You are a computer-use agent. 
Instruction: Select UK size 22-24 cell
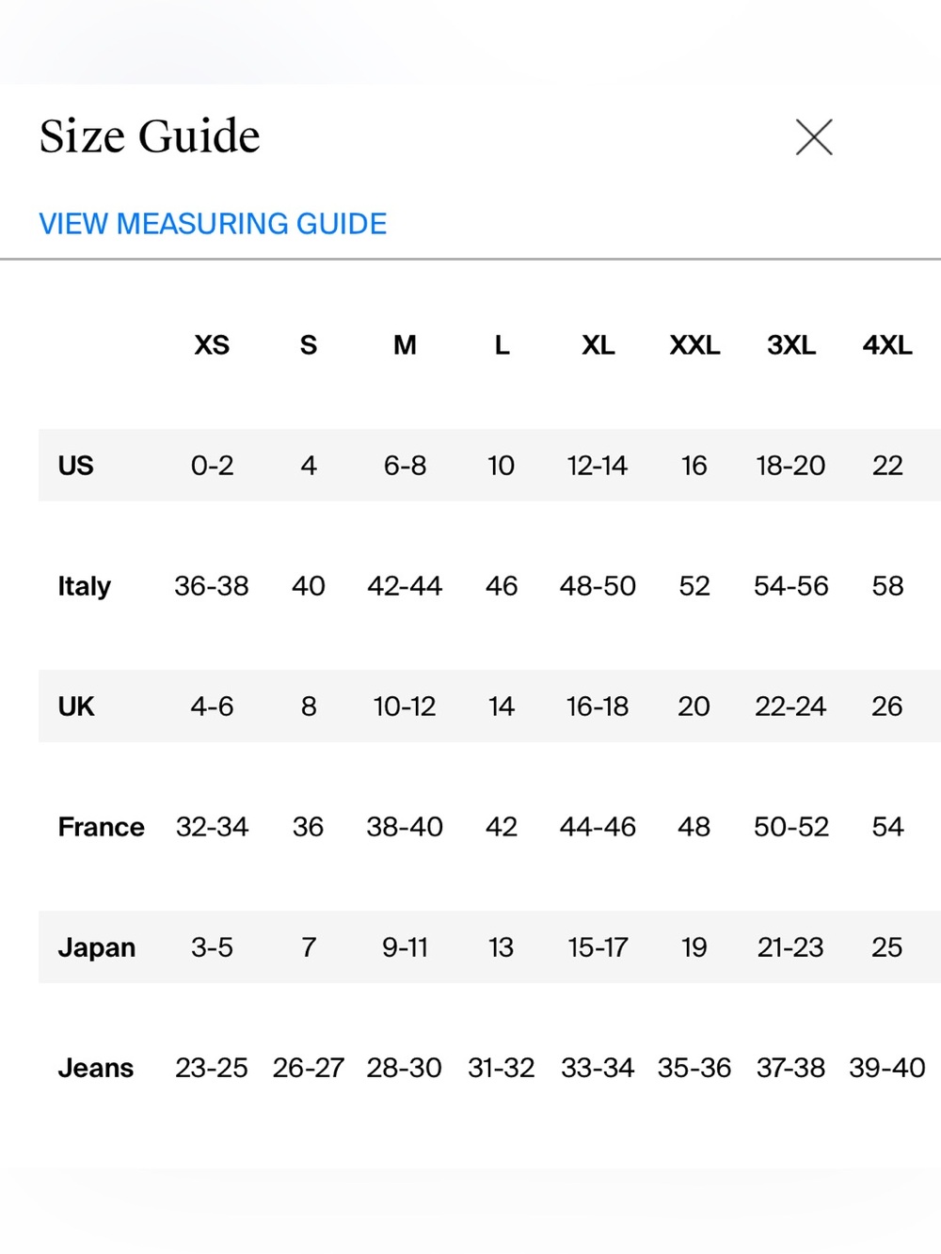[790, 706]
